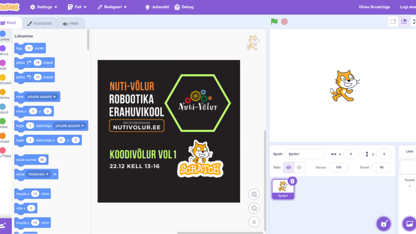Expand the Fail menu
The image size is (416, 234).
[x=77, y=7]
